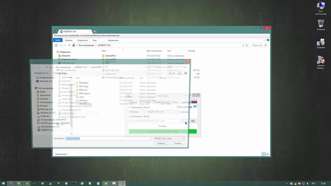Open the Корзина recycle bin desktop icon
Viewport: 331px width, 186px height.
321,25
